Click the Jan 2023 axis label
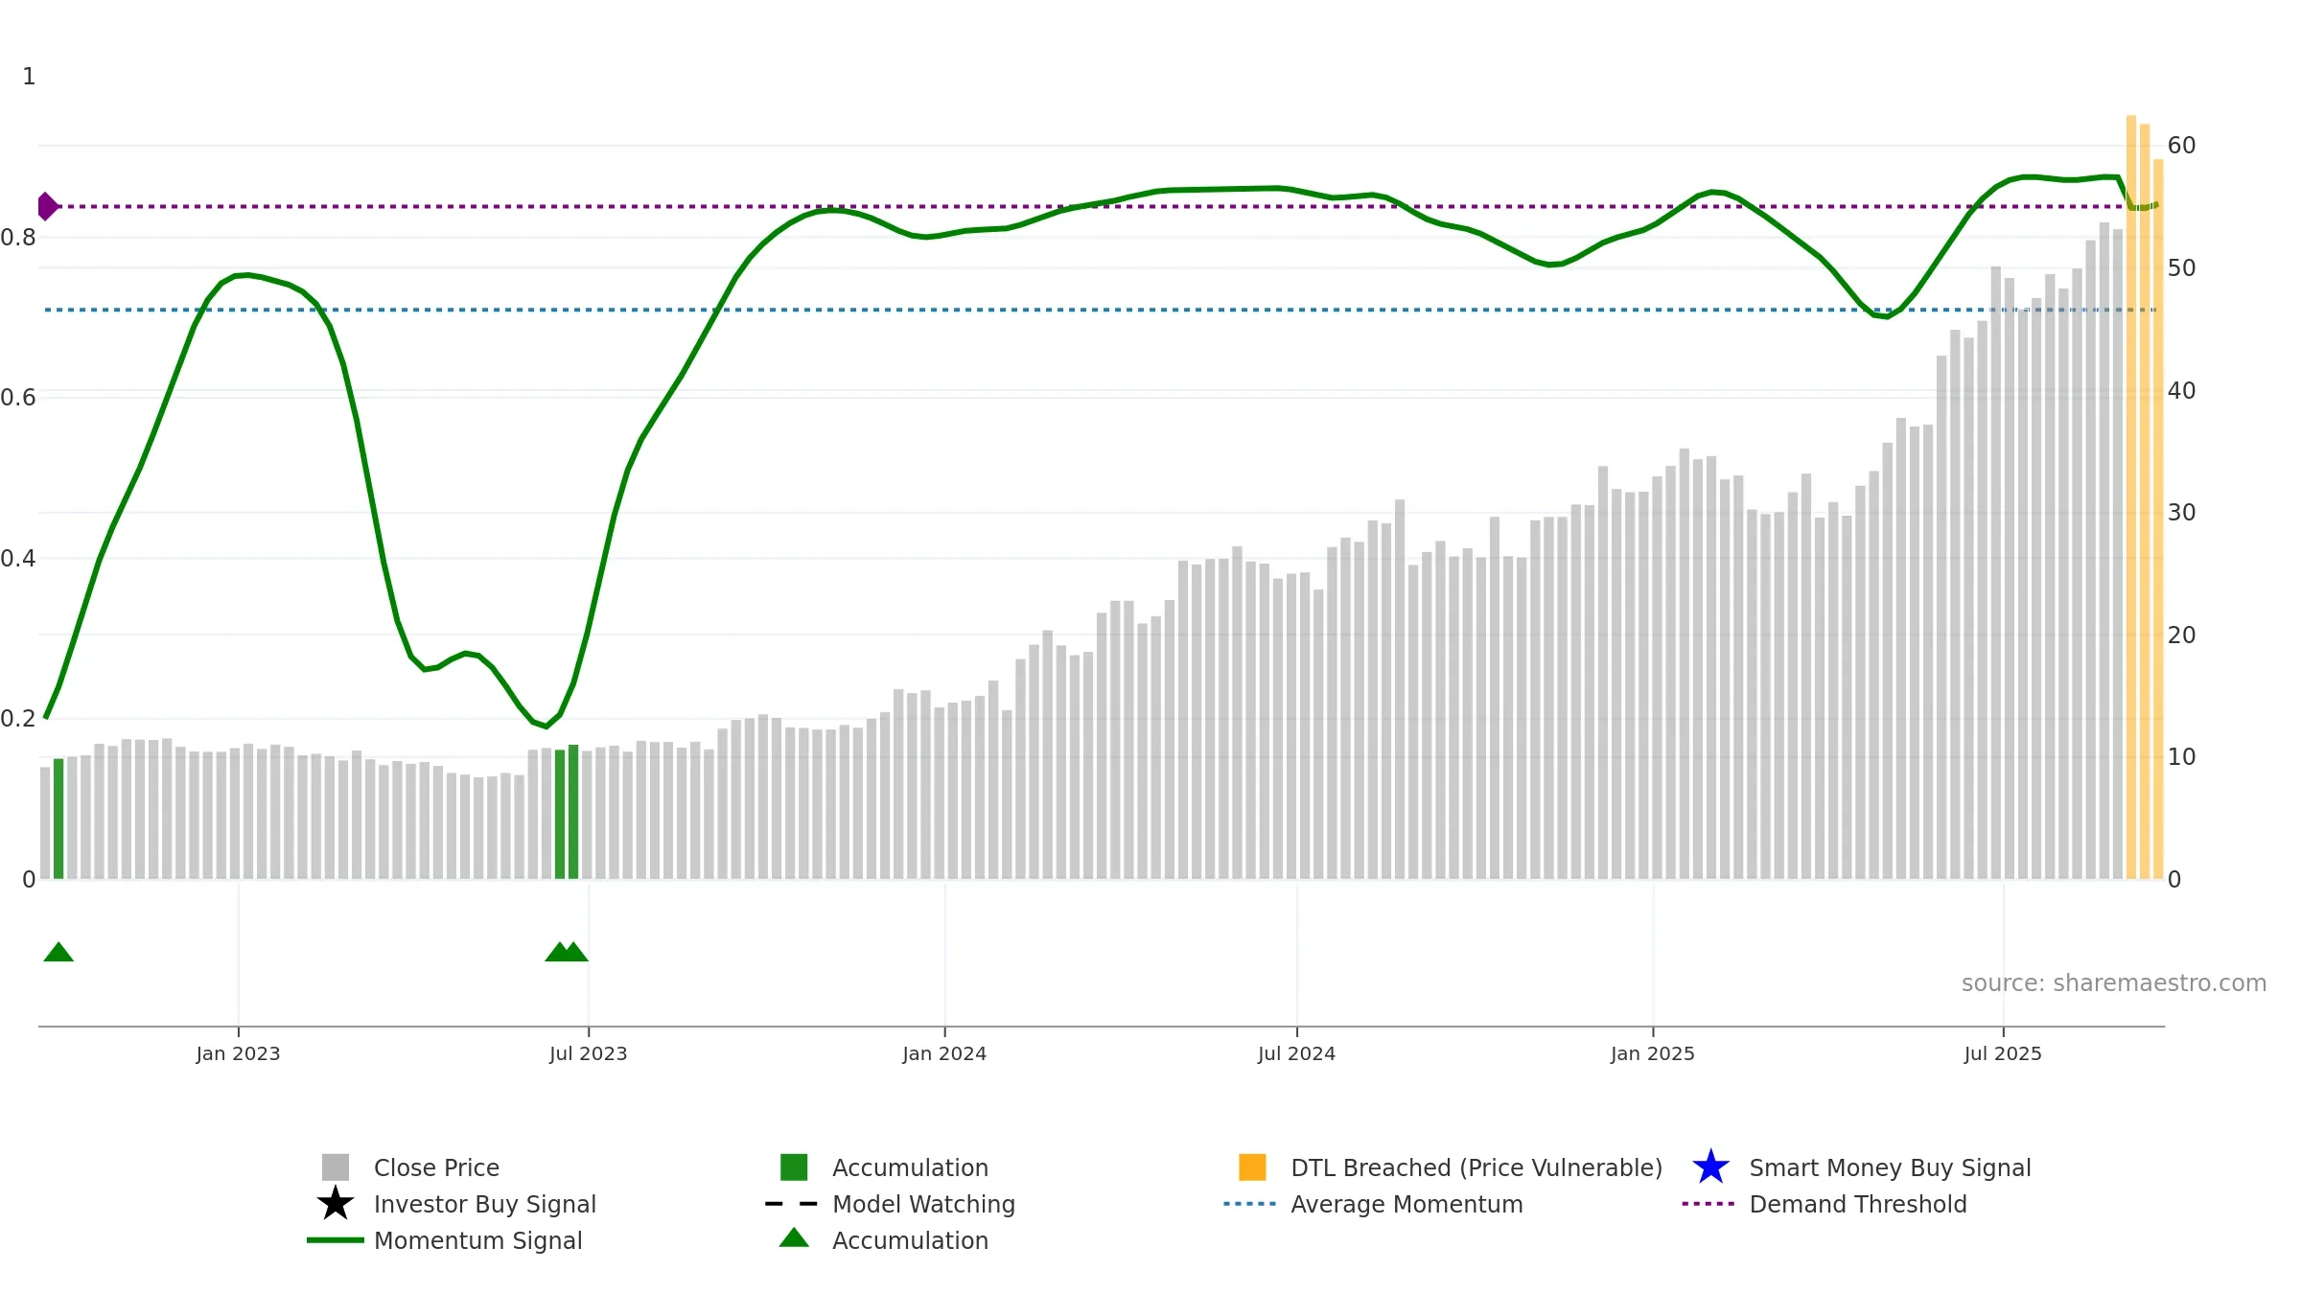2301x1294 pixels. tap(238, 1053)
